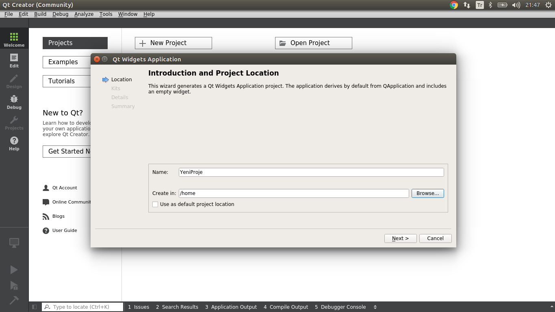Open the User Guide link
555x312 pixels.
[x=60, y=231]
